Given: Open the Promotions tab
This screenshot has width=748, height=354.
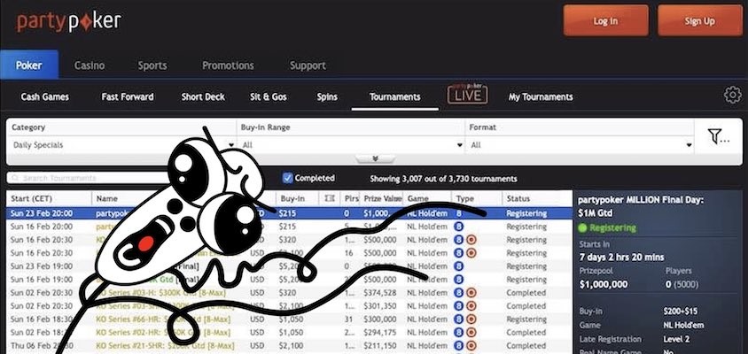Looking at the screenshot, I should point(228,65).
